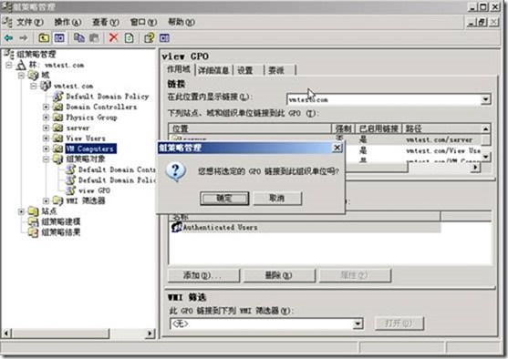Viewport: 508px width, 359px height.
Task: Click the 删除(R) button
Action: click(279, 275)
